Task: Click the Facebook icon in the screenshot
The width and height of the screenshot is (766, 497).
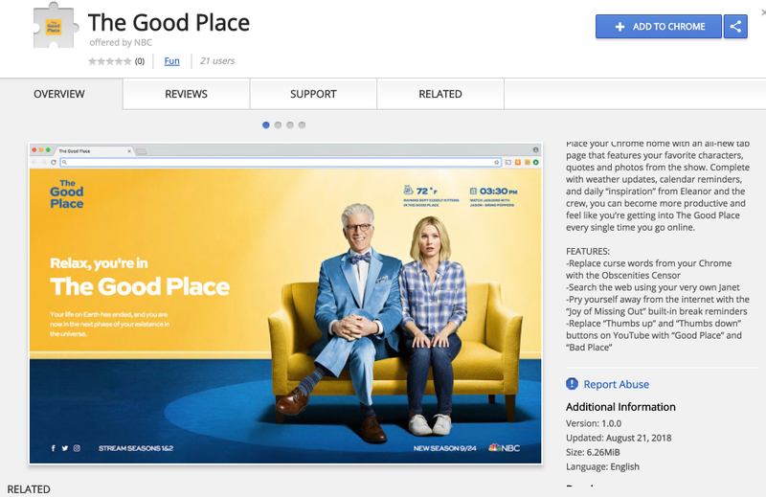Action: 54,448
